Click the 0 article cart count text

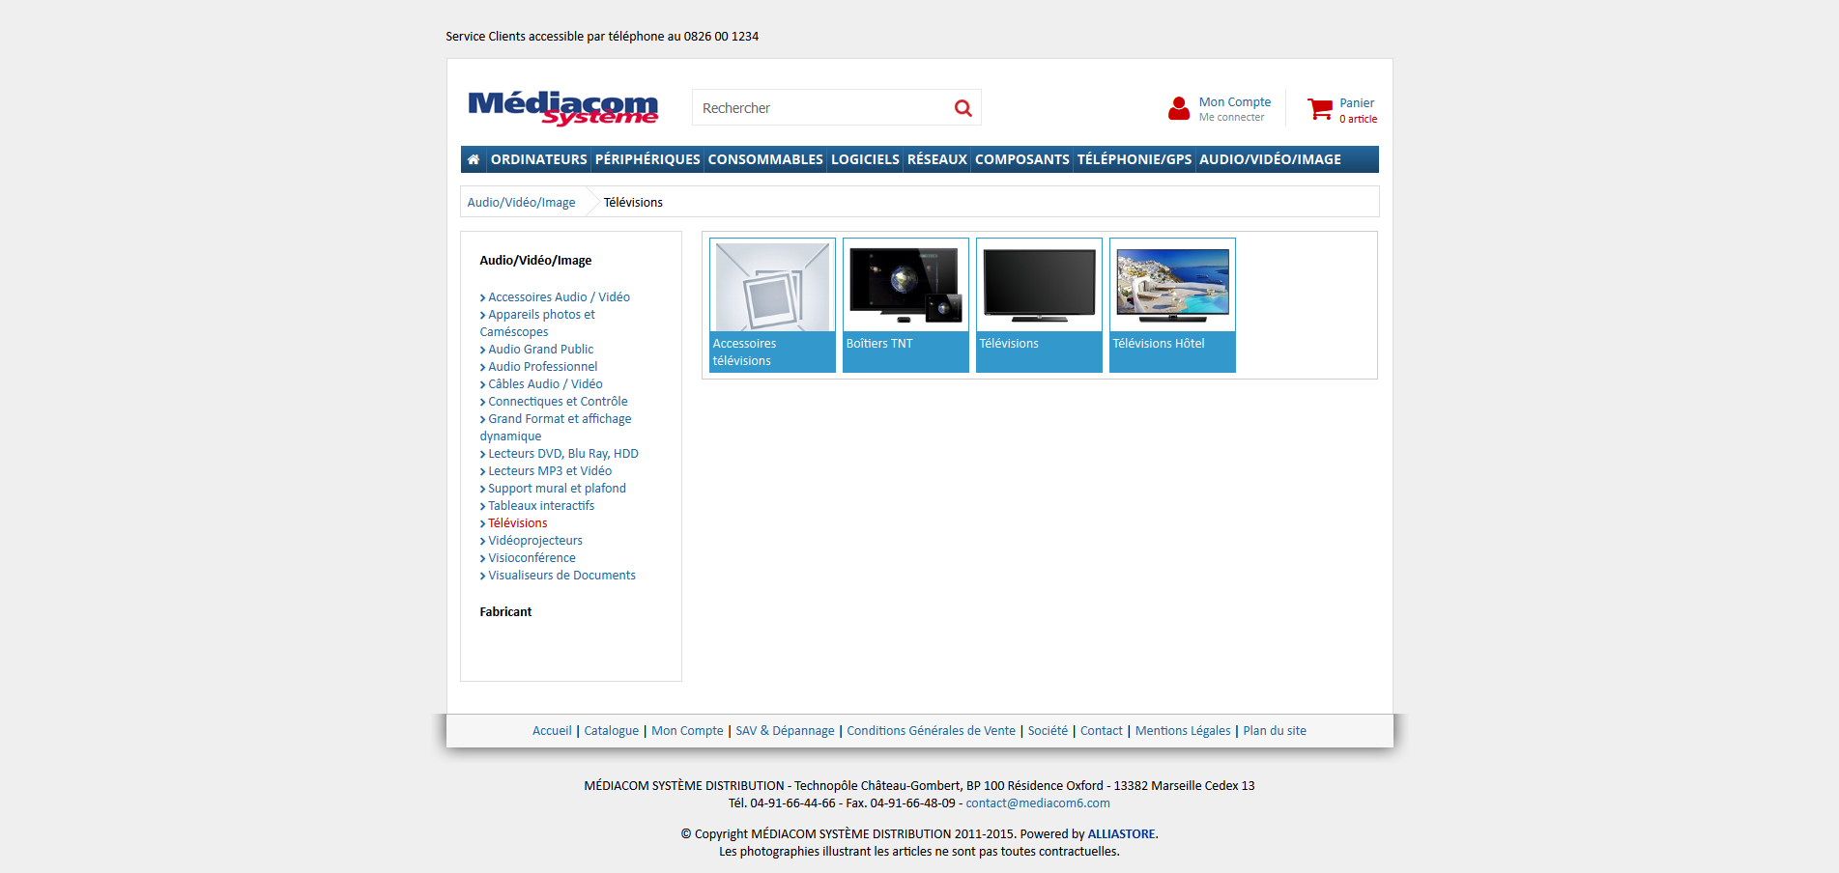tap(1358, 119)
